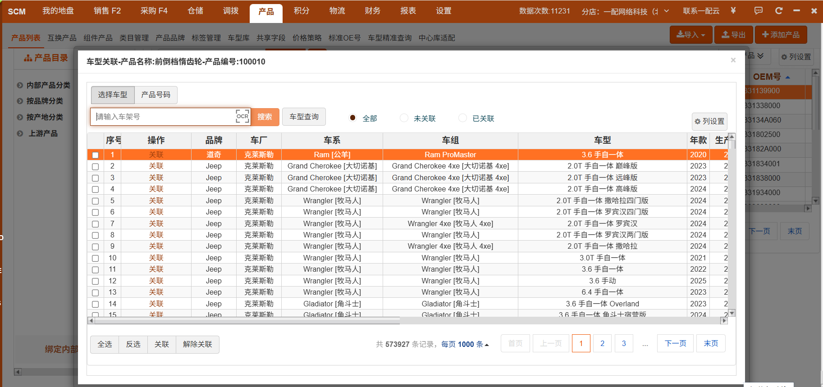Open the 销售 F2 menu
The image size is (823, 387).
click(107, 11)
